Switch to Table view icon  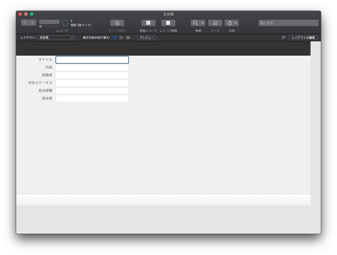coord(128,38)
